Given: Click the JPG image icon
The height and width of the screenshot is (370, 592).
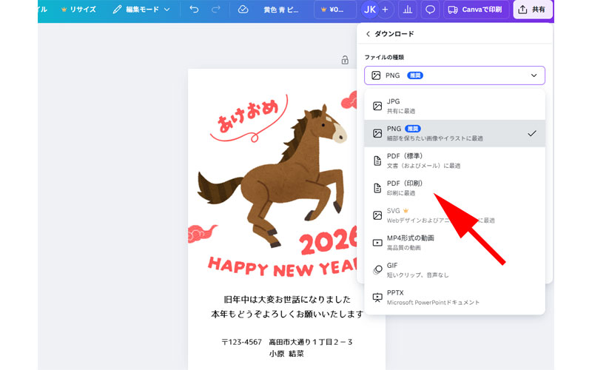Looking at the screenshot, I should coord(377,106).
